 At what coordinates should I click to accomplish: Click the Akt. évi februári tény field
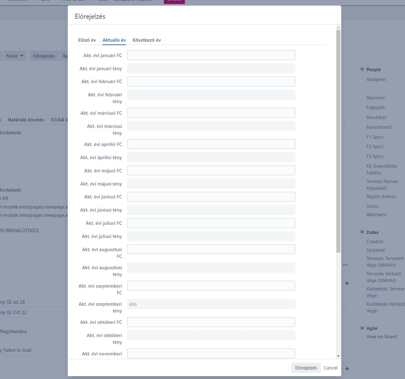(211, 95)
